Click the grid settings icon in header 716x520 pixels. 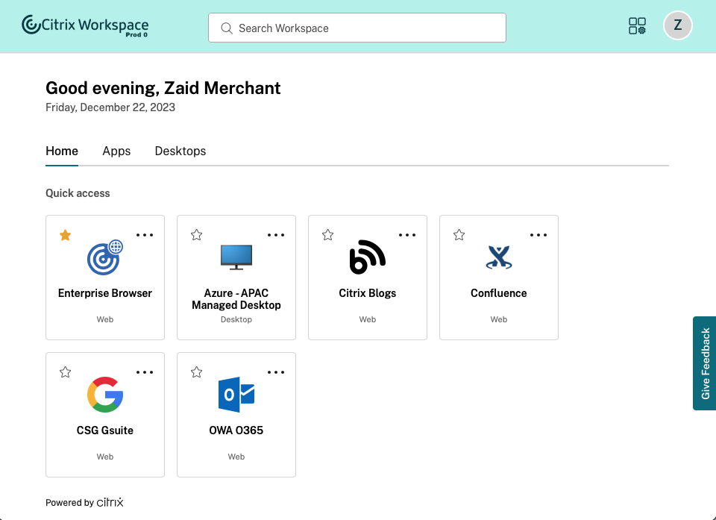(x=637, y=27)
